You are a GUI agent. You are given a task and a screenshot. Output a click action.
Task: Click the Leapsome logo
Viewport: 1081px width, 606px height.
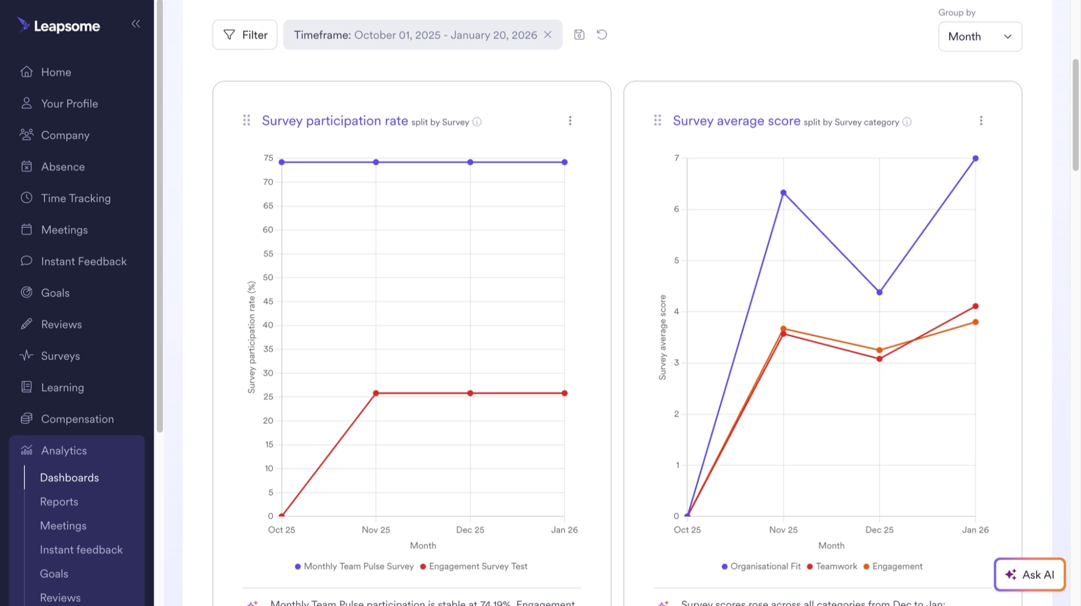[x=58, y=25]
